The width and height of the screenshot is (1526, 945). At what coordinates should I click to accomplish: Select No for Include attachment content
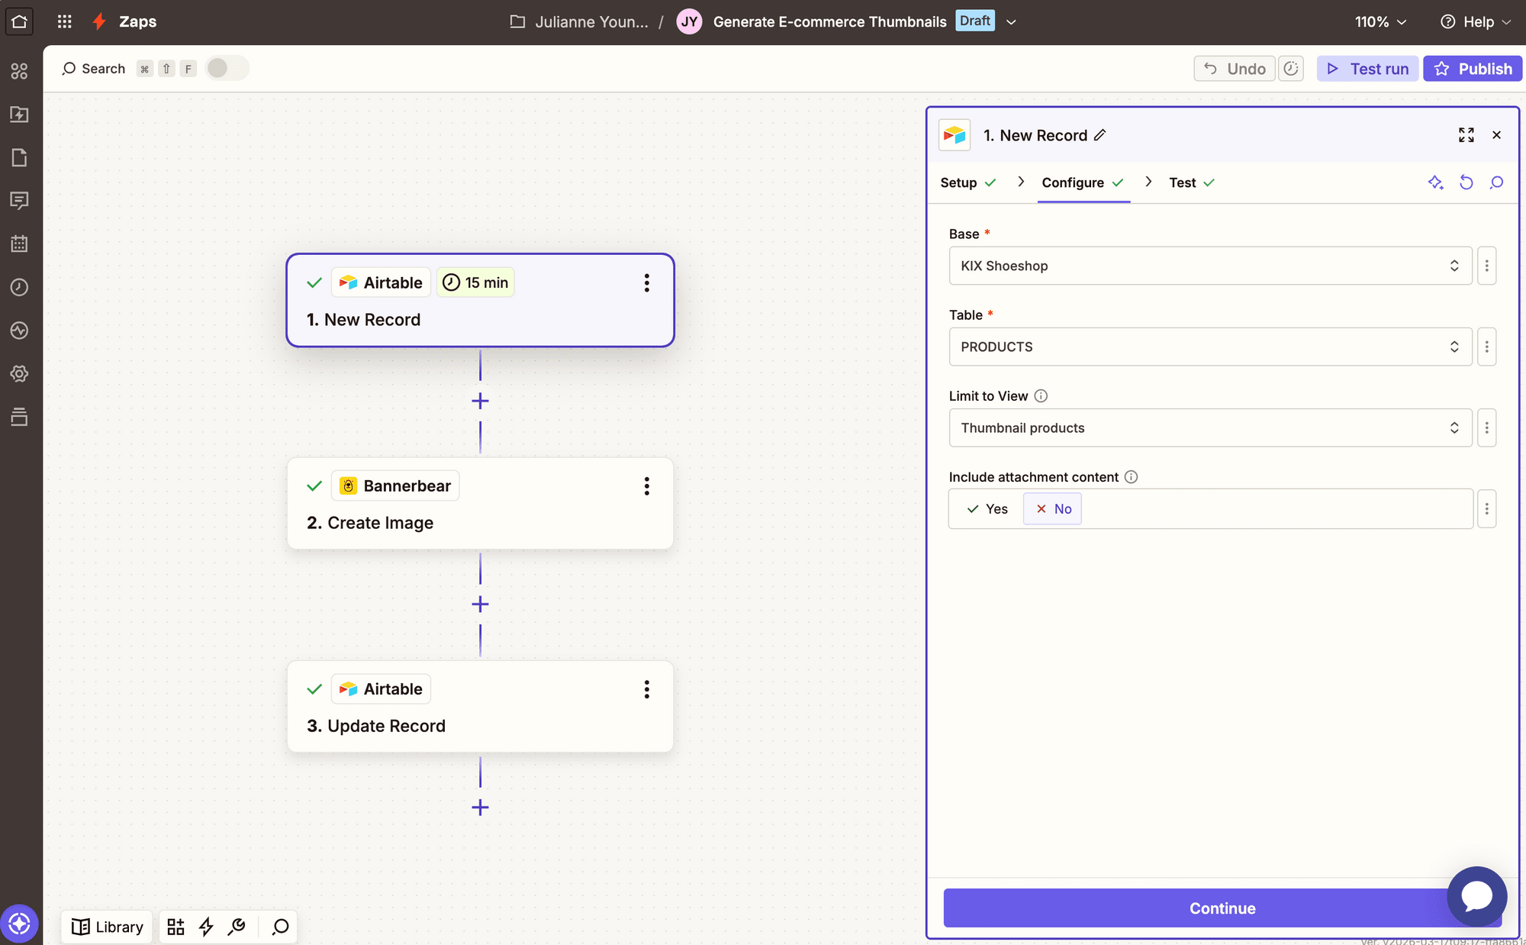[x=1052, y=508]
